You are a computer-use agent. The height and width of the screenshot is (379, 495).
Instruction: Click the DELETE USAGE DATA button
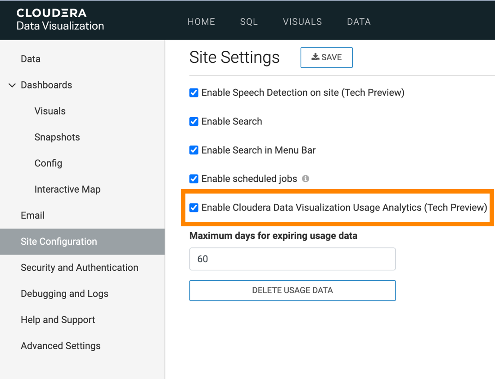tap(292, 291)
